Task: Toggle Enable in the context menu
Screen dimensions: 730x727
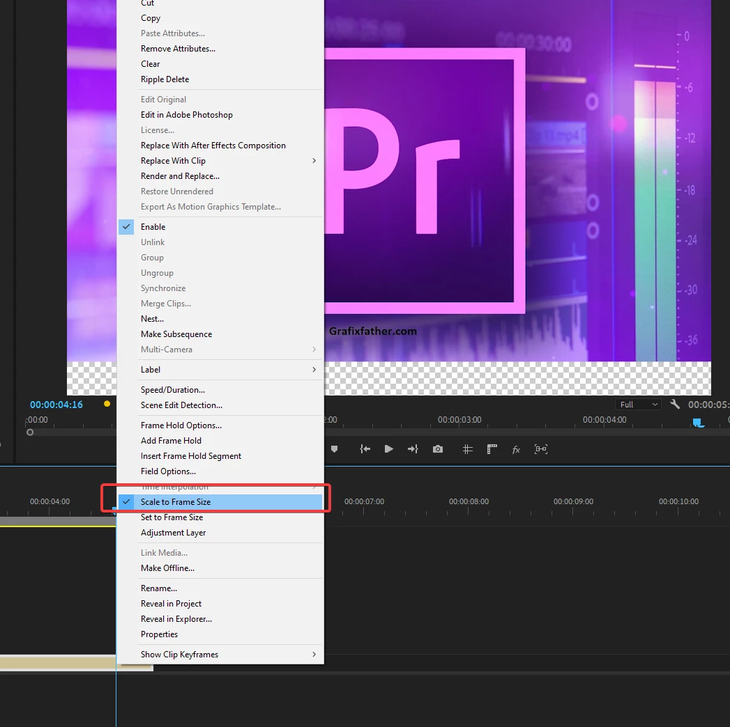Action: point(220,227)
